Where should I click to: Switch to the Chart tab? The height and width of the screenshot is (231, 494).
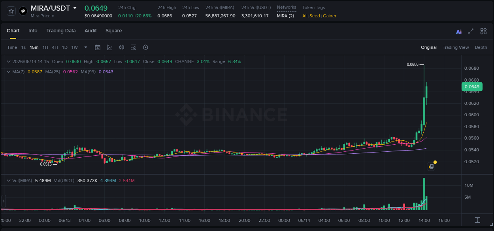coord(13,31)
